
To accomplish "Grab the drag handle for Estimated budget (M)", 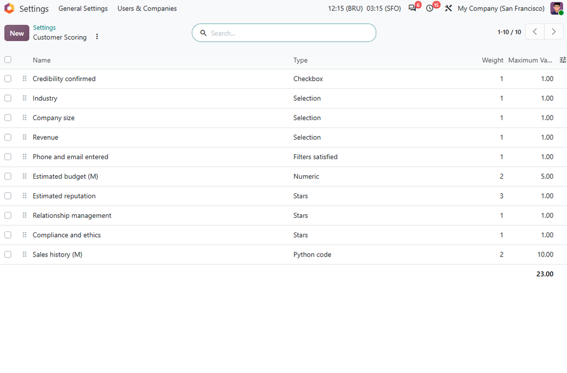I will point(25,176).
